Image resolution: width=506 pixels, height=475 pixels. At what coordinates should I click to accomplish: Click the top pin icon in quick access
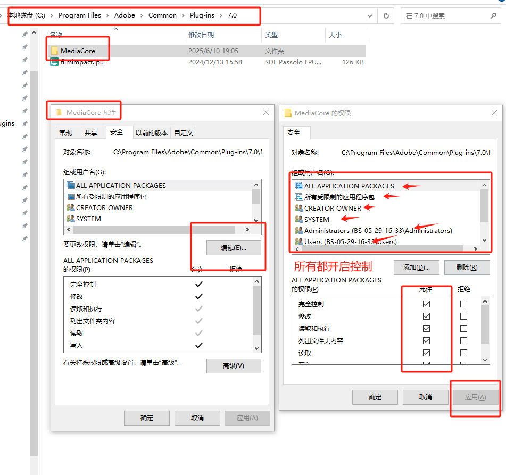(x=25, y=34)
